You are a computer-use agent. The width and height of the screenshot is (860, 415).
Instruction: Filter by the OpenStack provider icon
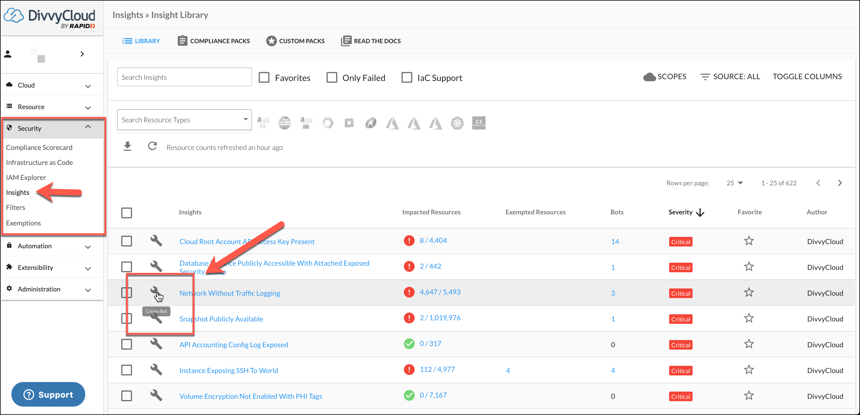(x=349, y=123)
